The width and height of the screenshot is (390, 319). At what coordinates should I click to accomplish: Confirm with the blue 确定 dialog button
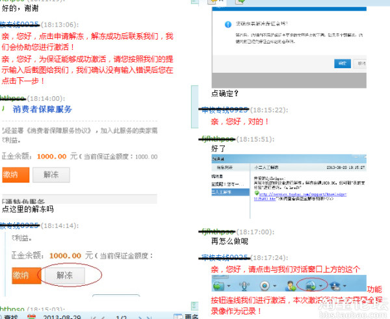click(343, 64)
